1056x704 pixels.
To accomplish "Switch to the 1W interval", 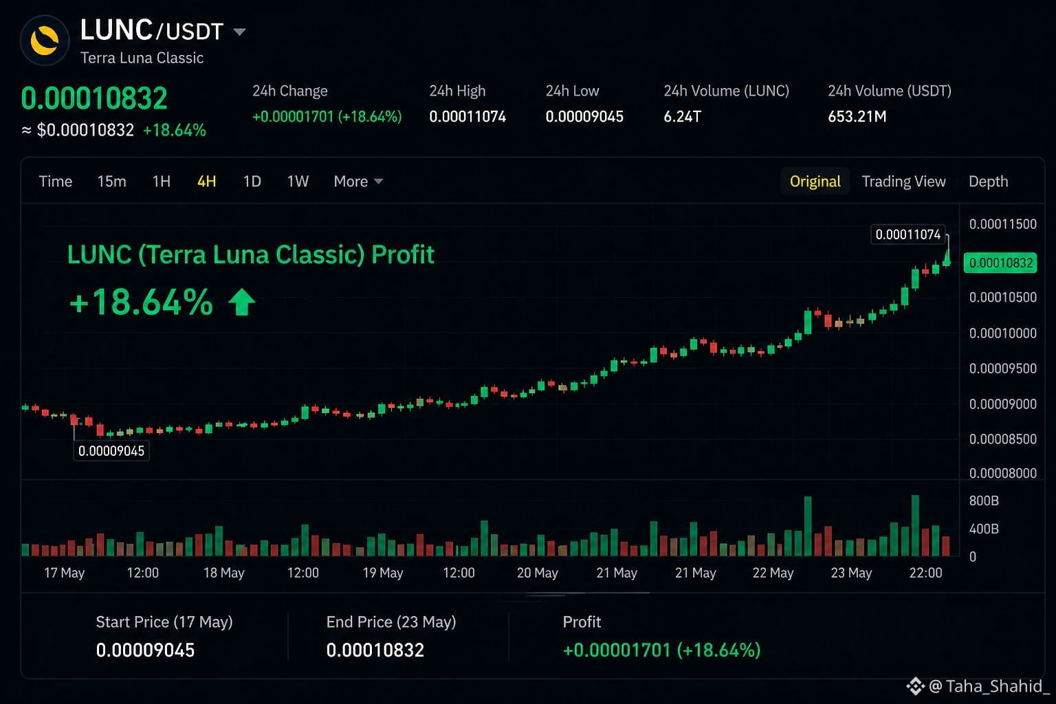I will 298,181.
